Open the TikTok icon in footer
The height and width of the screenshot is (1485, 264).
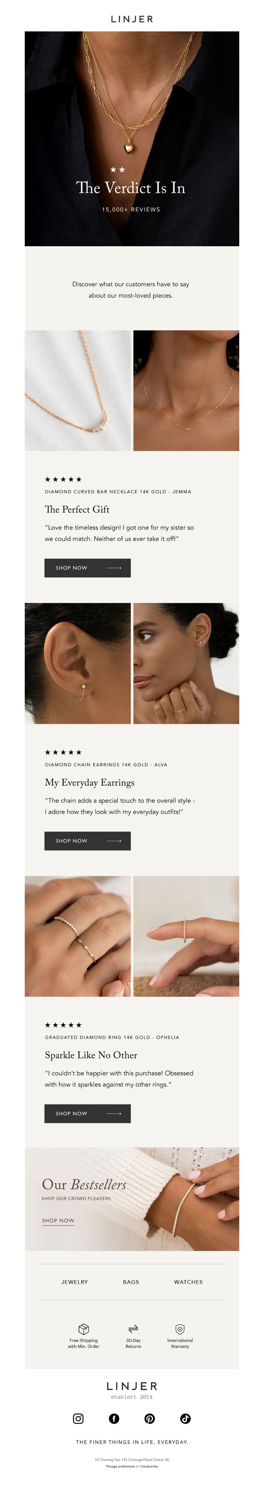(x=185, y=1419)
